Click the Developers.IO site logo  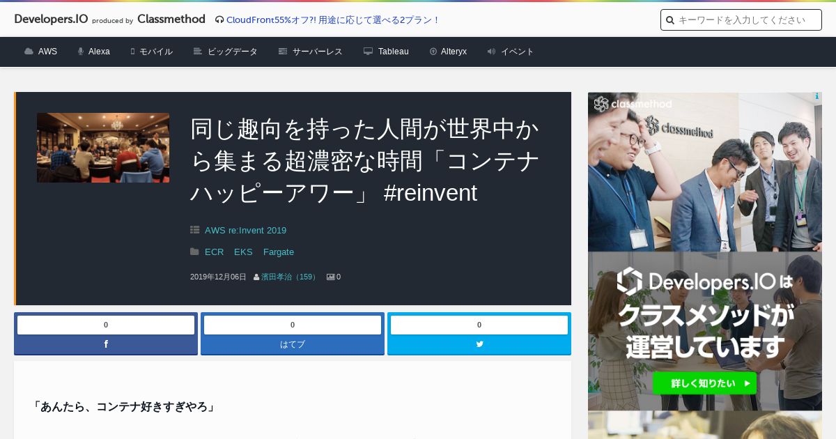[51, 20]
